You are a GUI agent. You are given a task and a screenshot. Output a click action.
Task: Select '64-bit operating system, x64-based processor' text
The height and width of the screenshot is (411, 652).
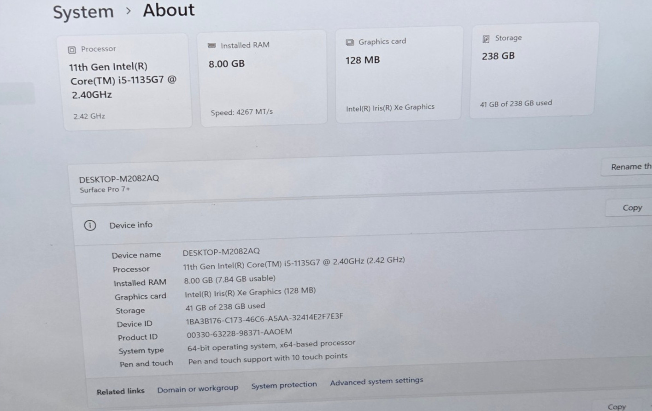(271, 345)
